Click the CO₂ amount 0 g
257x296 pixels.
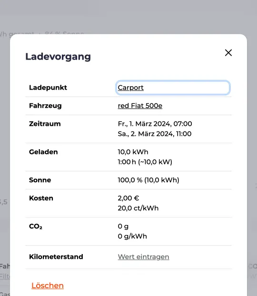[x=123, y=226]
